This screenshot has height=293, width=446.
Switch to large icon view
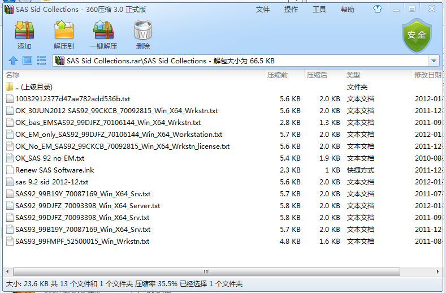[x=27, y=61]
